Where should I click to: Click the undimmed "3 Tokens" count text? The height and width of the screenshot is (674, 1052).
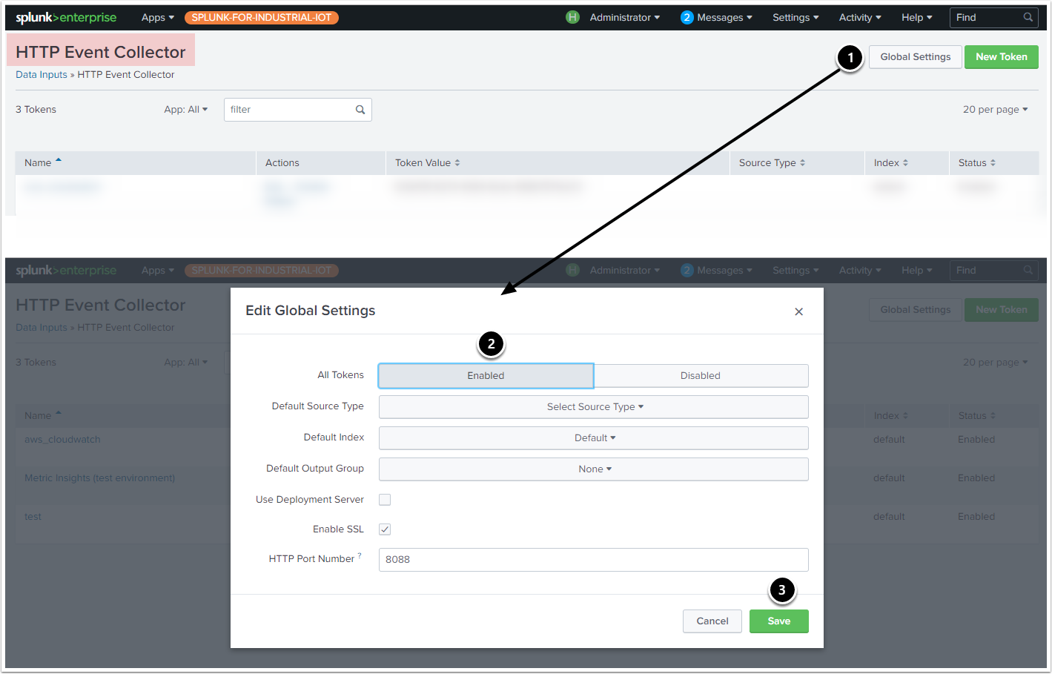36,110
